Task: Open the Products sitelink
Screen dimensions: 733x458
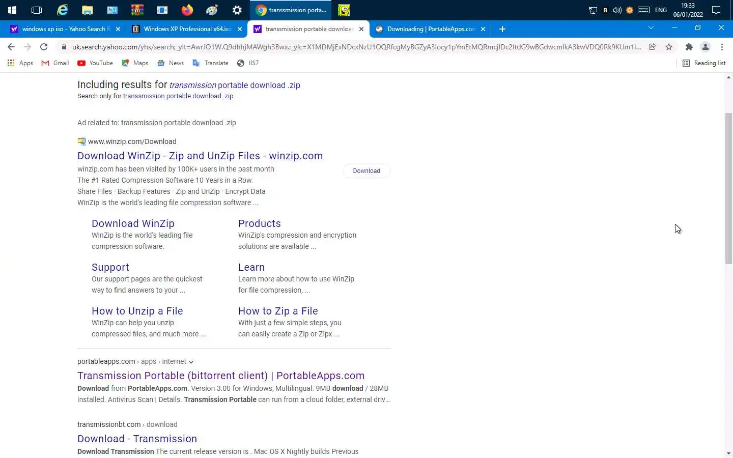Action: coord(260,223)
